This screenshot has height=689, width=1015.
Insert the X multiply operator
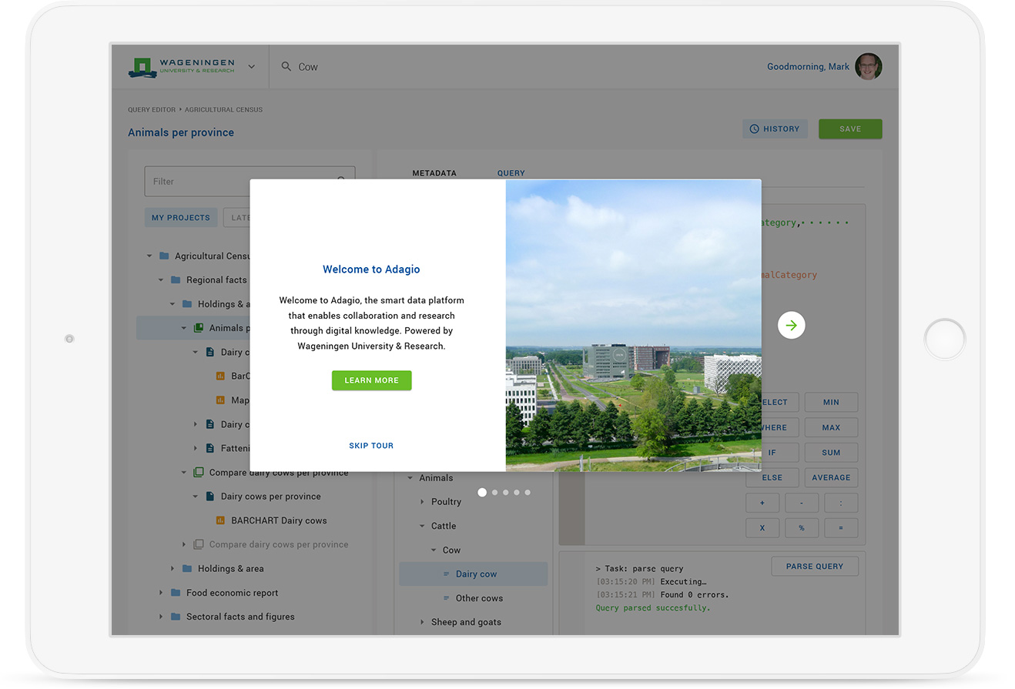coord(762,528)
